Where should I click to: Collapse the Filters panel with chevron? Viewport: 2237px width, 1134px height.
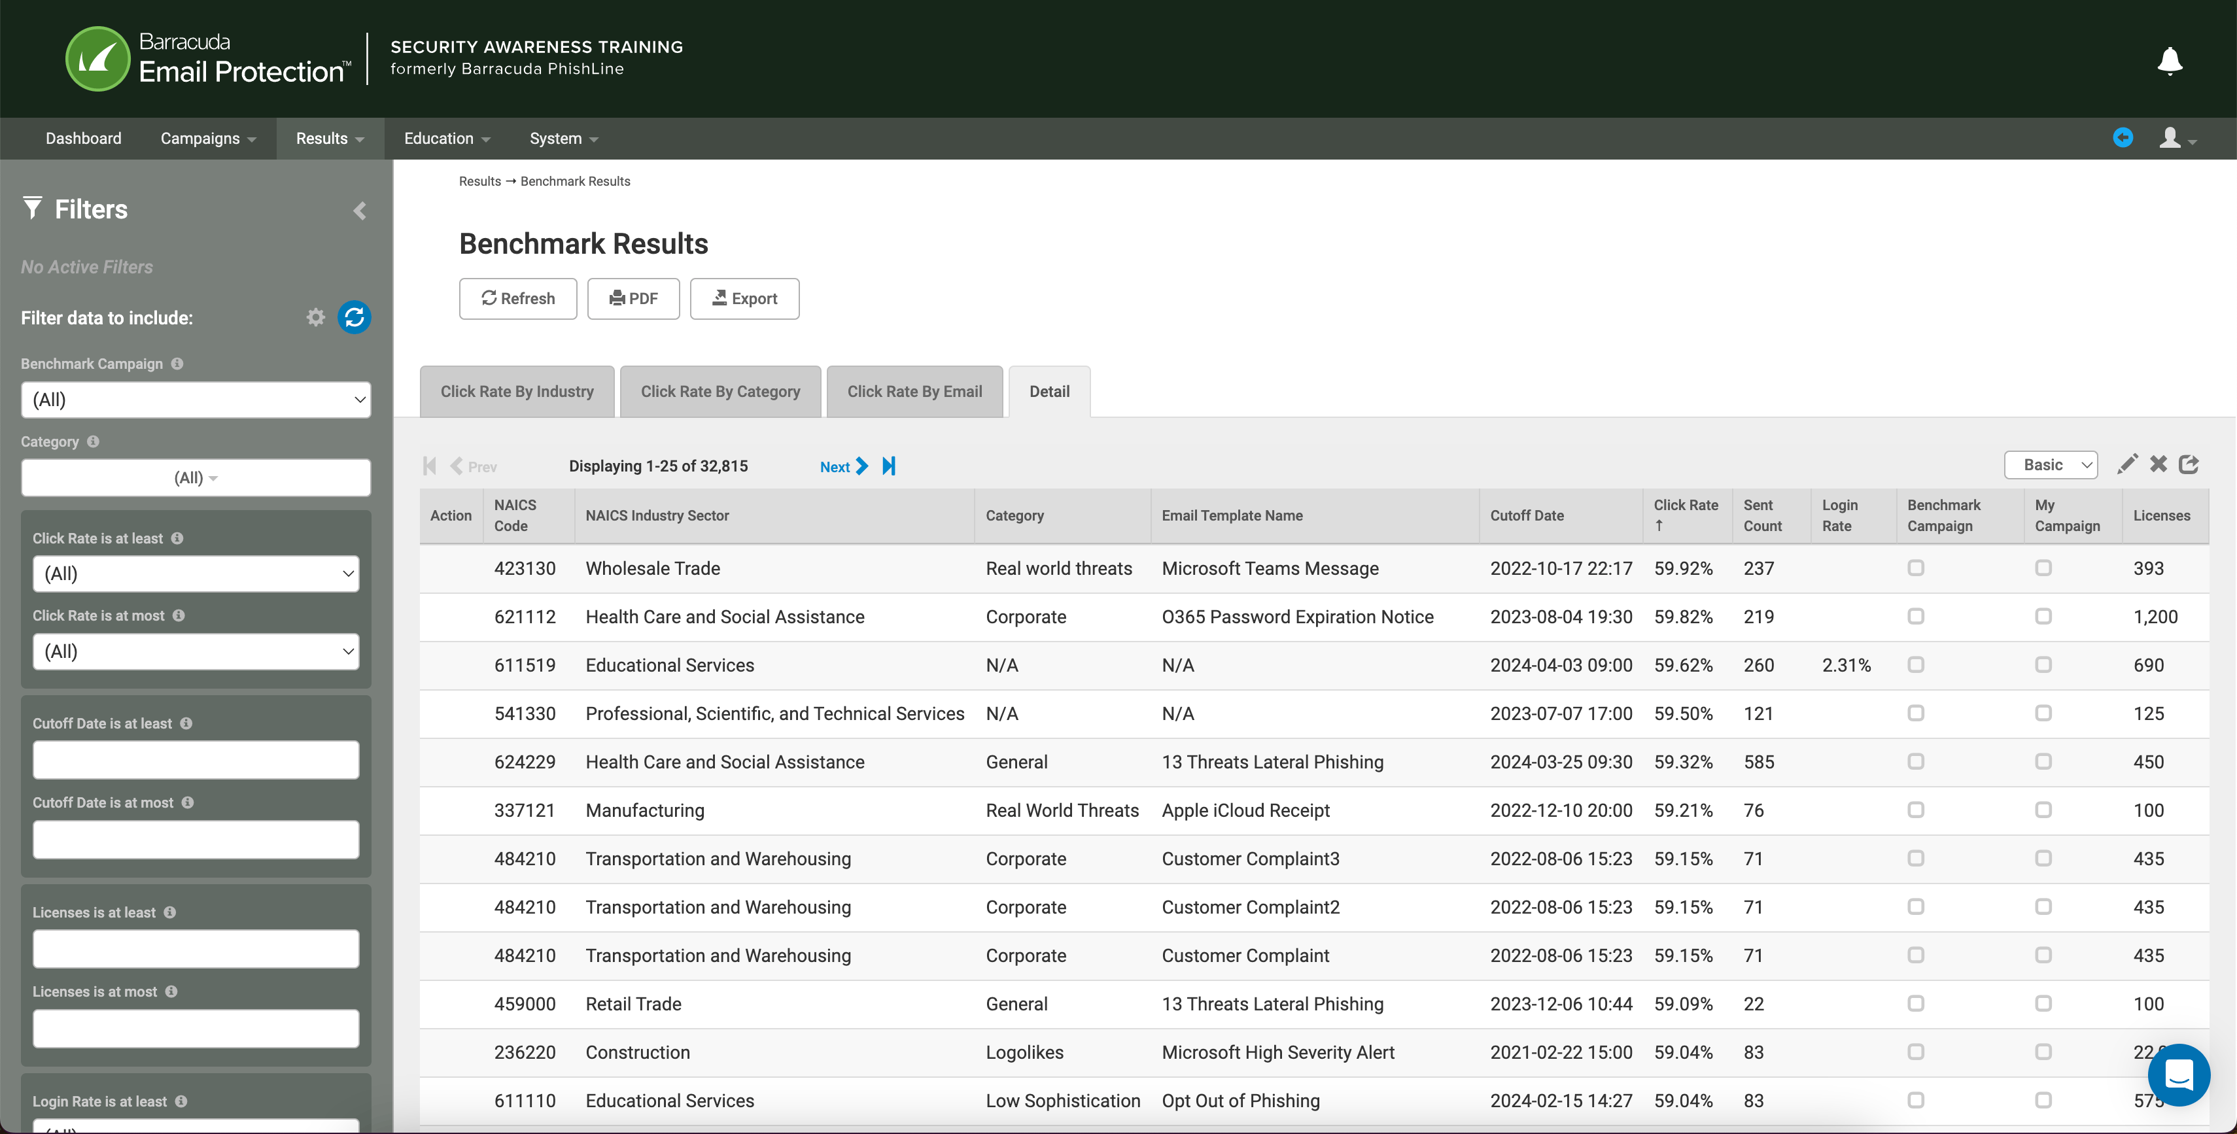pos(360,210)
